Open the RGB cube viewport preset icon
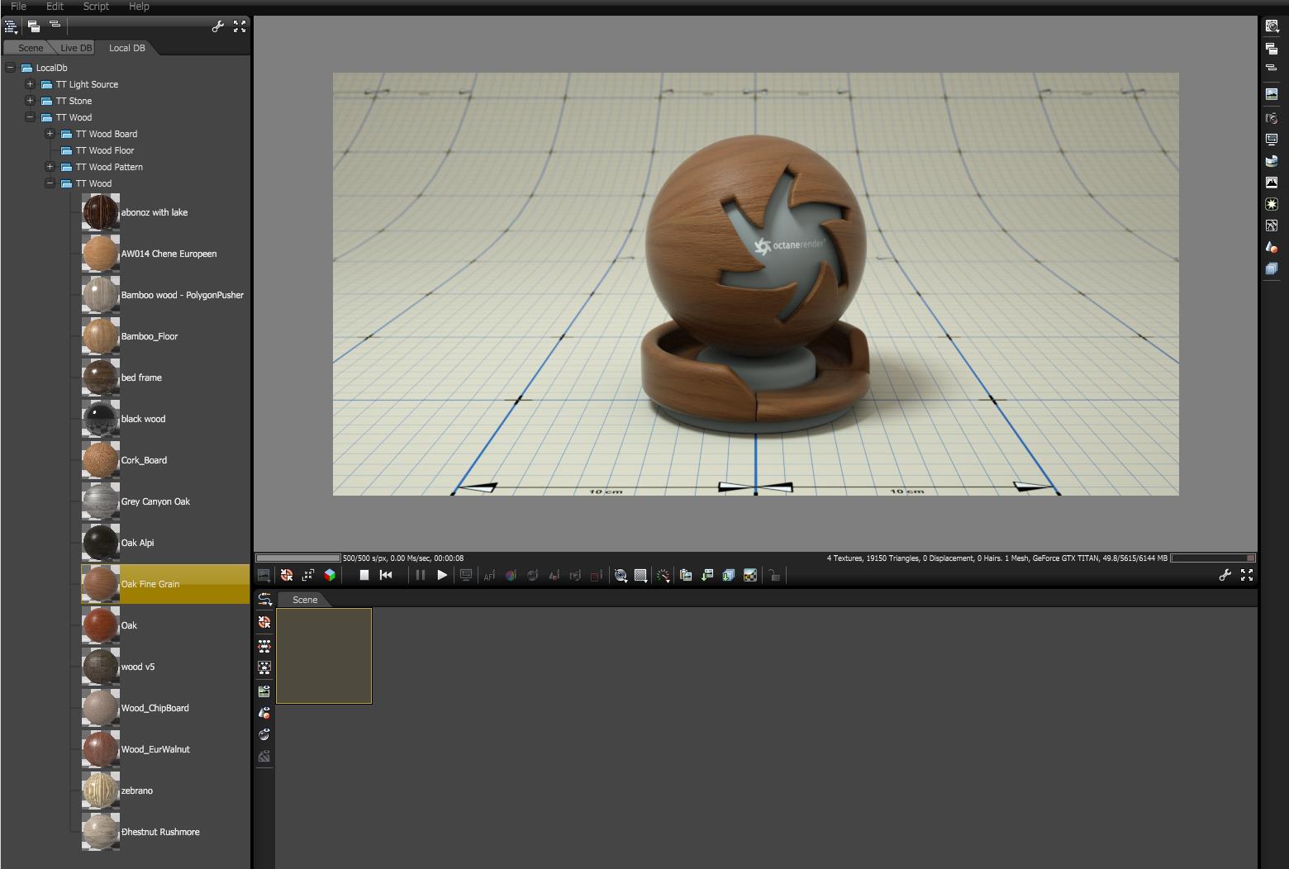1289x869 pixels. click(x=330, y=575)
